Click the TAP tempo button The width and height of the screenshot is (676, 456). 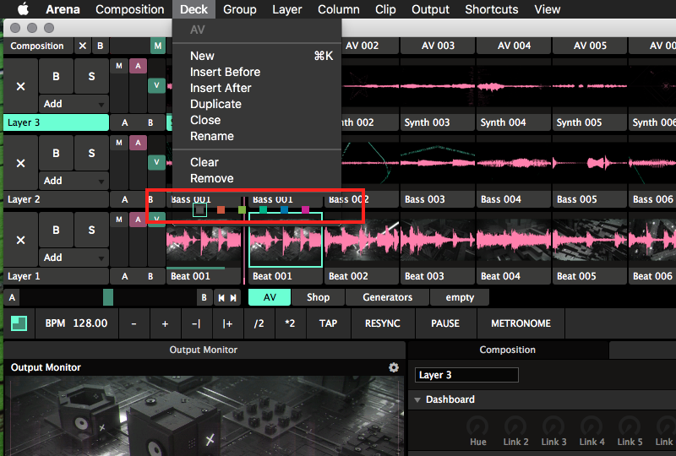click(x=328, y=323)
